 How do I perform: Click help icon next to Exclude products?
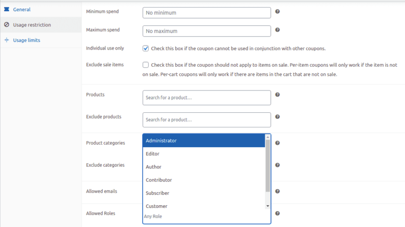(x=277, y=117)
